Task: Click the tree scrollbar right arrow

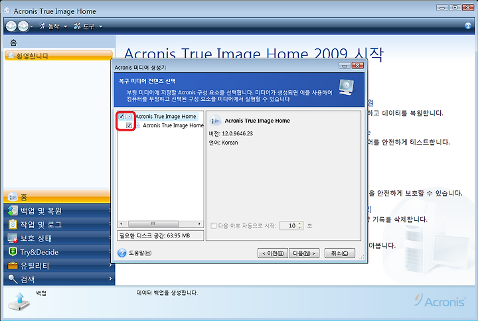Action: (199, 224)
